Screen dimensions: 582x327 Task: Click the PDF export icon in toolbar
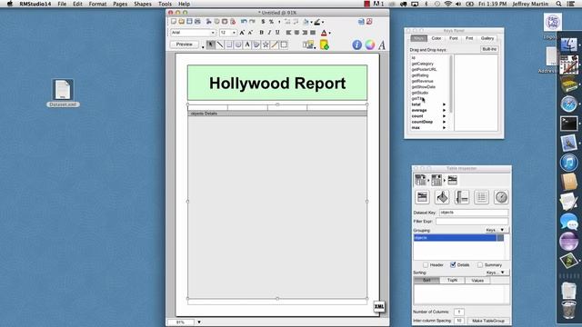click(369, 22)
